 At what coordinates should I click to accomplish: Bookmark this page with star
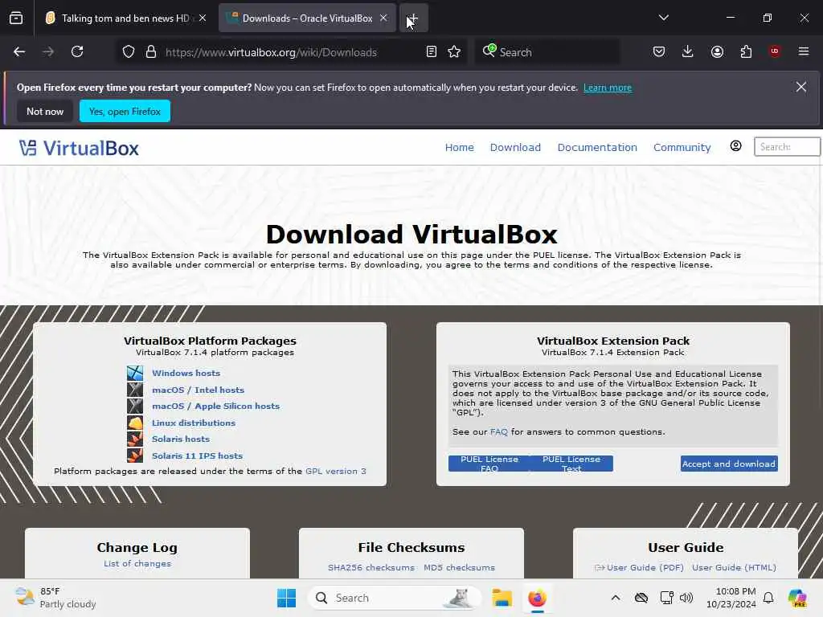coord(455,52)
